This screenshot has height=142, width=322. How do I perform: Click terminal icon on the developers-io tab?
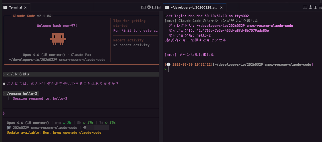click(x=167, y=7)
